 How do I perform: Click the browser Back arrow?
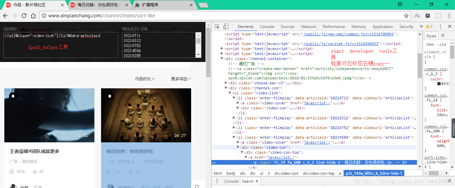[x=5, y=16]
